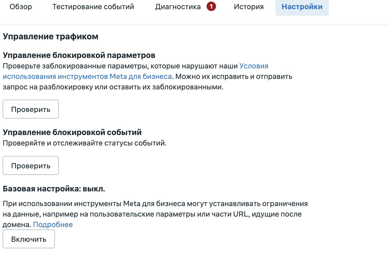The width and height of the screenshot is (389, 258).
Task: Open the Обзор tab
Action: coord(21,7)
